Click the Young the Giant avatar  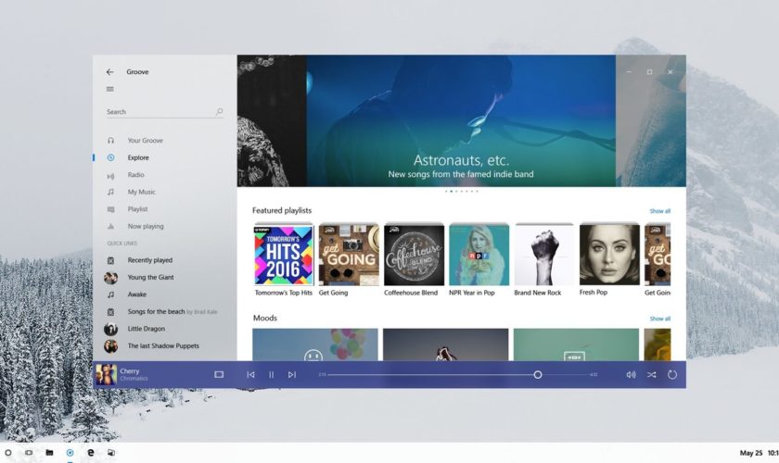click(110, 278)
